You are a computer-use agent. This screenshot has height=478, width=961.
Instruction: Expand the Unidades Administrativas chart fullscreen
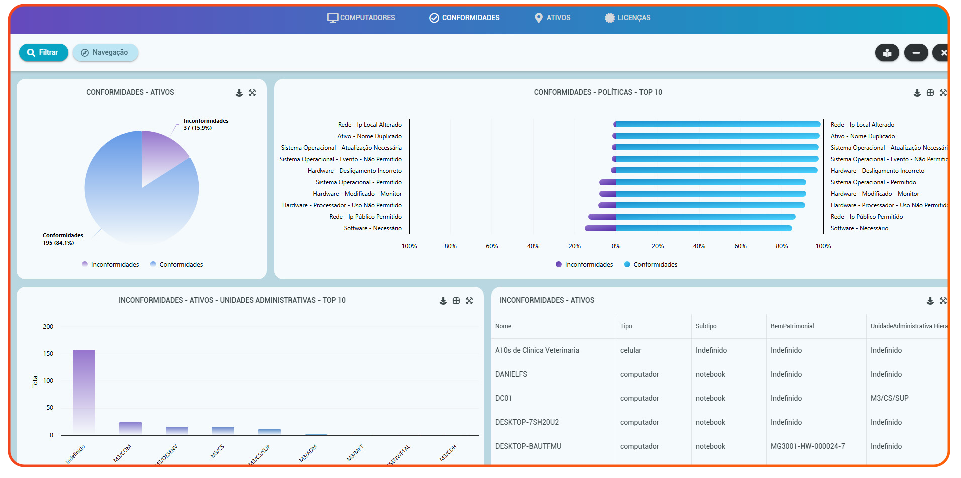pyautogui.click(x=469, y=301)
